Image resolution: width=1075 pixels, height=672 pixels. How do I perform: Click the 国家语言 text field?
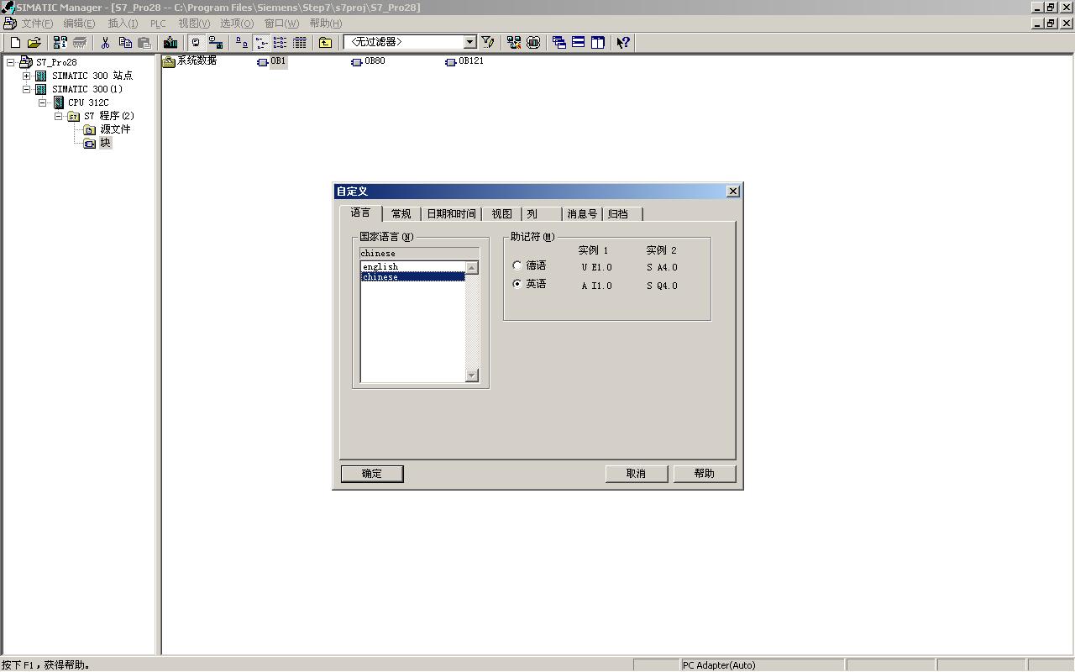tap(419, 253)
